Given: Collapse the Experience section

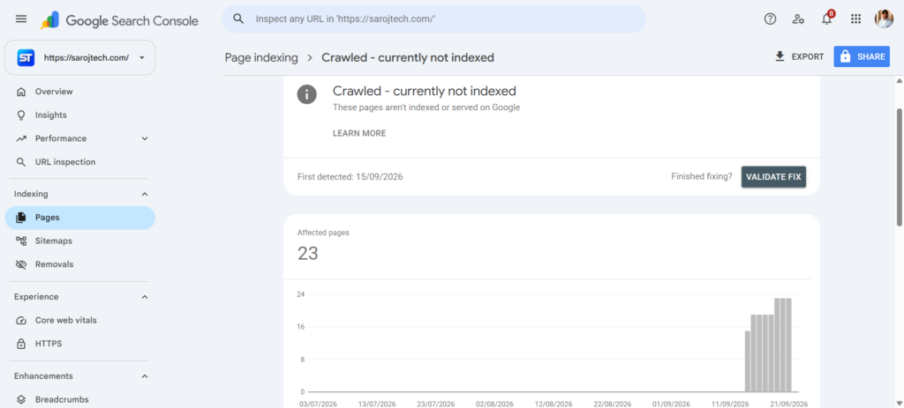Looking at the screenshot, I should point(145,297).
